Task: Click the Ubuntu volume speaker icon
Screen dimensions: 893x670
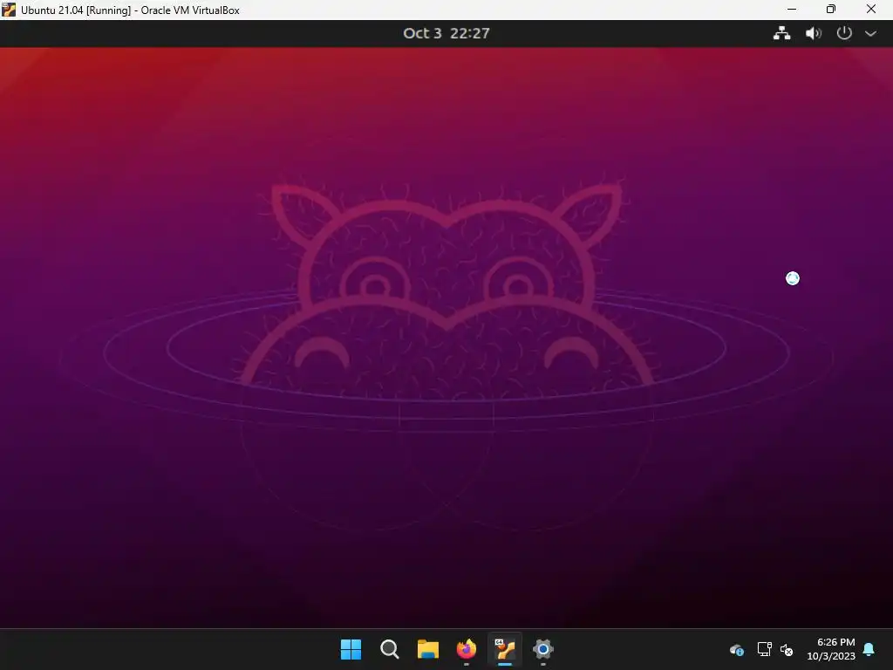Action: [813, 33]
